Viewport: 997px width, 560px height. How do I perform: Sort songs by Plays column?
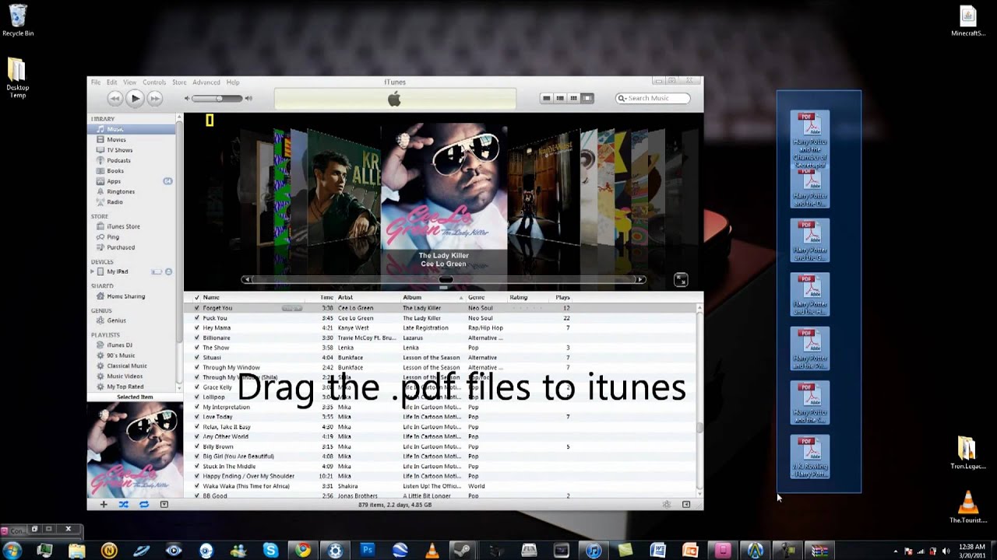coord(563,297)
